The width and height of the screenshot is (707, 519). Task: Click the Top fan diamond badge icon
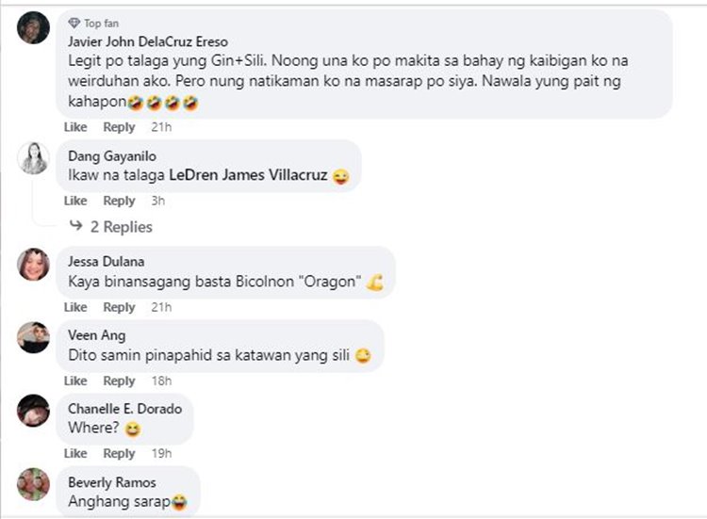tap(74, 23)
